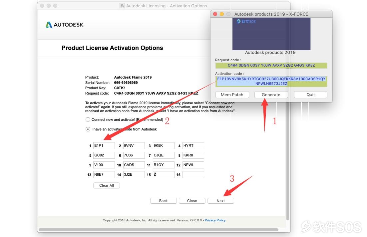Generate activation code in X-FORCE

point(271,95)
